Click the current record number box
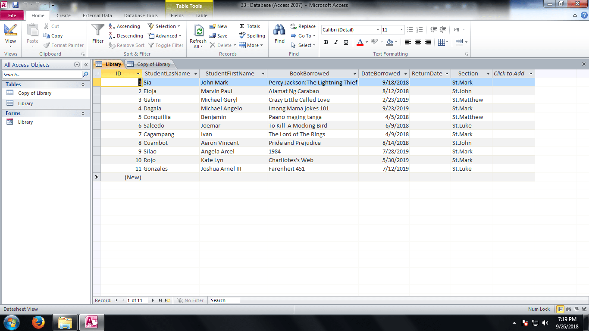Viewport: 589px width, 331px height. point(137,300)
